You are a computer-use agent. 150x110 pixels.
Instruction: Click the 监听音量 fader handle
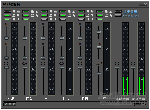117,67
